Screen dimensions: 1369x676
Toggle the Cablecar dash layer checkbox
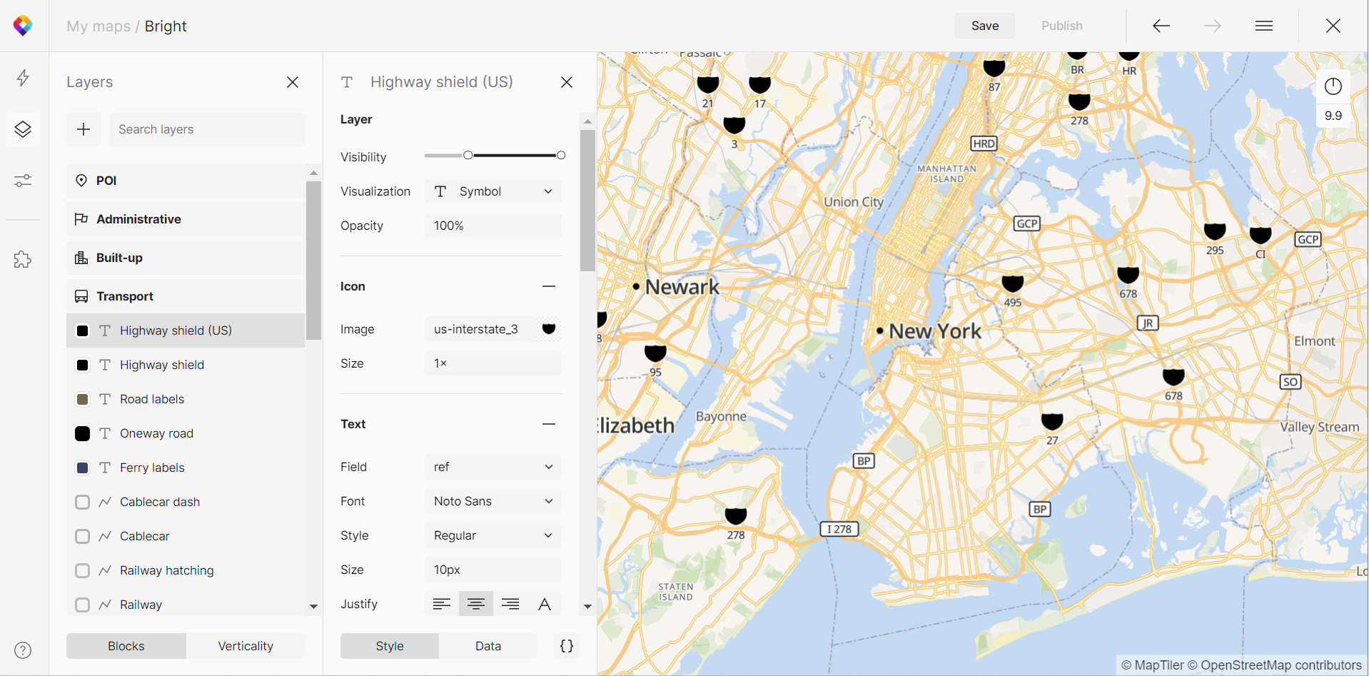83,502
